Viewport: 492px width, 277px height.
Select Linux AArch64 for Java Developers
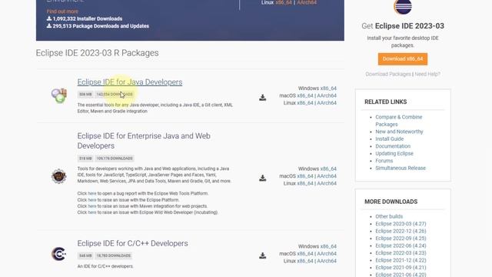(x=327, y=103)
